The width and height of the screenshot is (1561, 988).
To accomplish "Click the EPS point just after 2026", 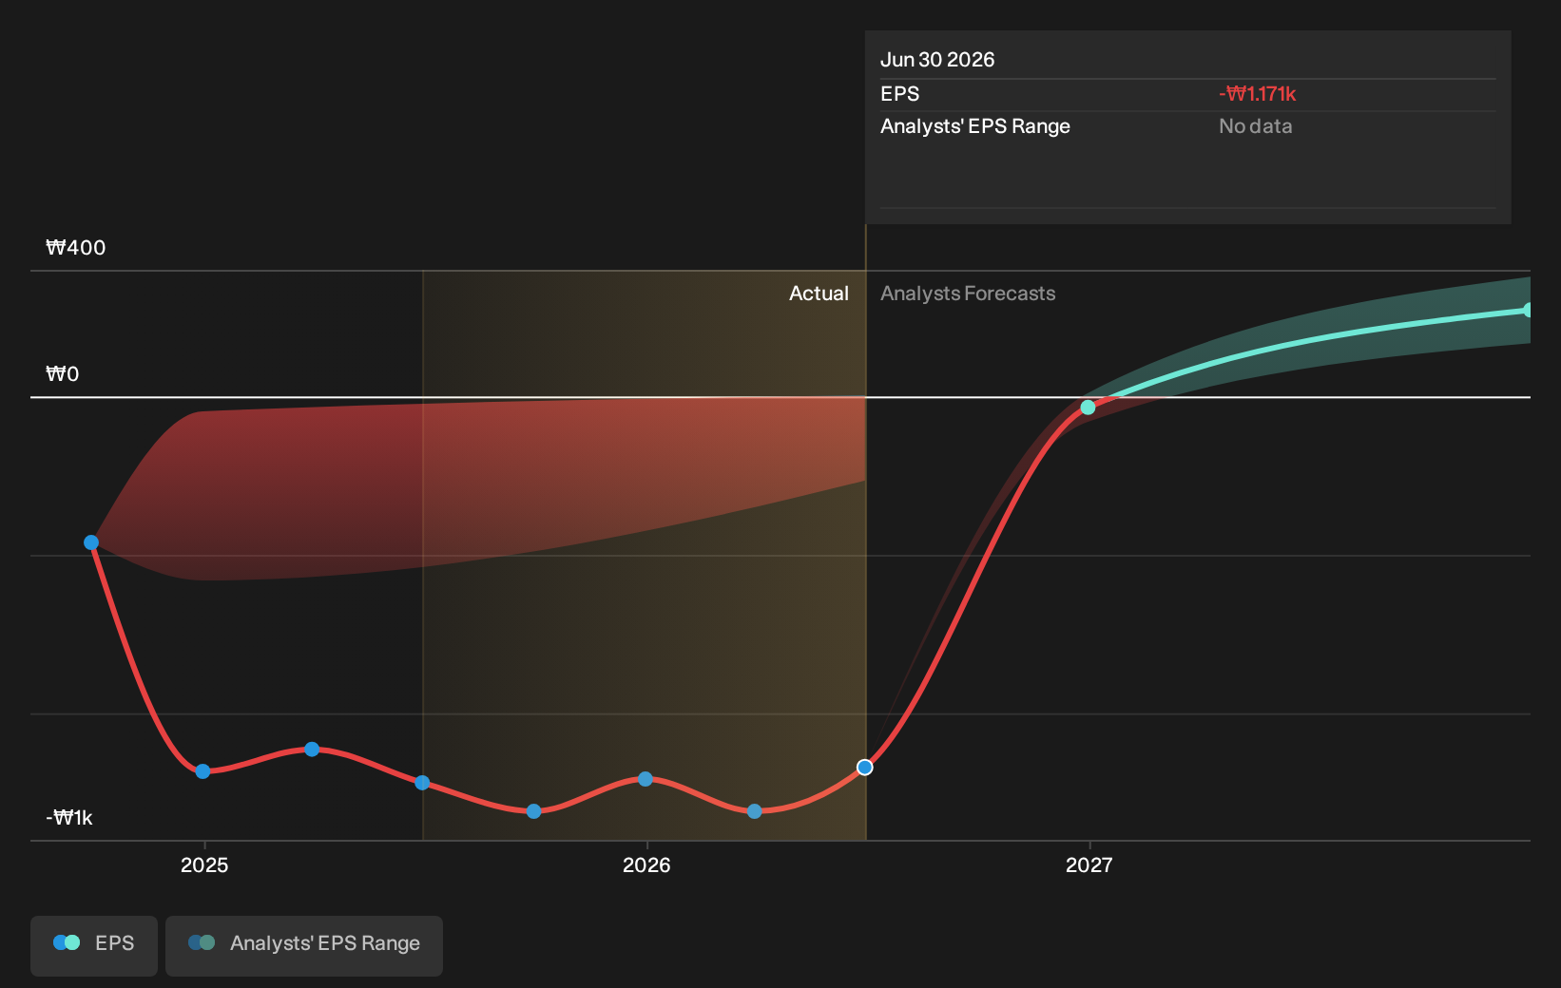I will (754, 811).
